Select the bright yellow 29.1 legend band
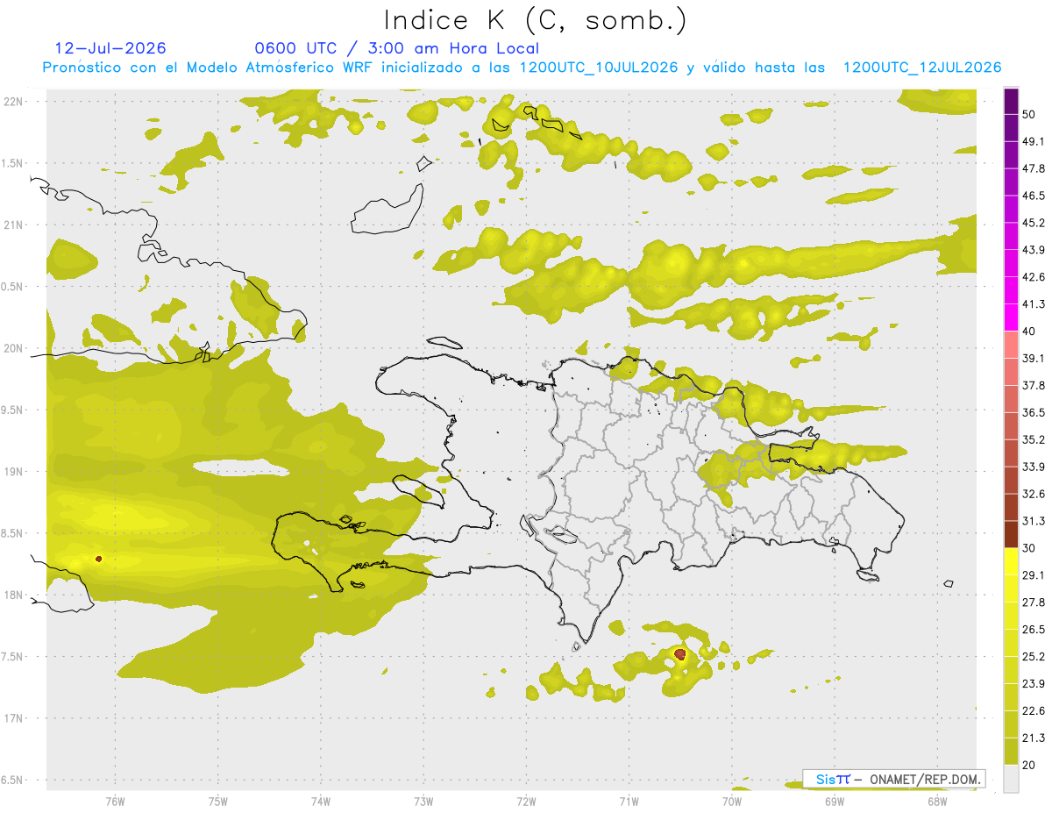1052x813 pixels. (x=1011, y=561)
